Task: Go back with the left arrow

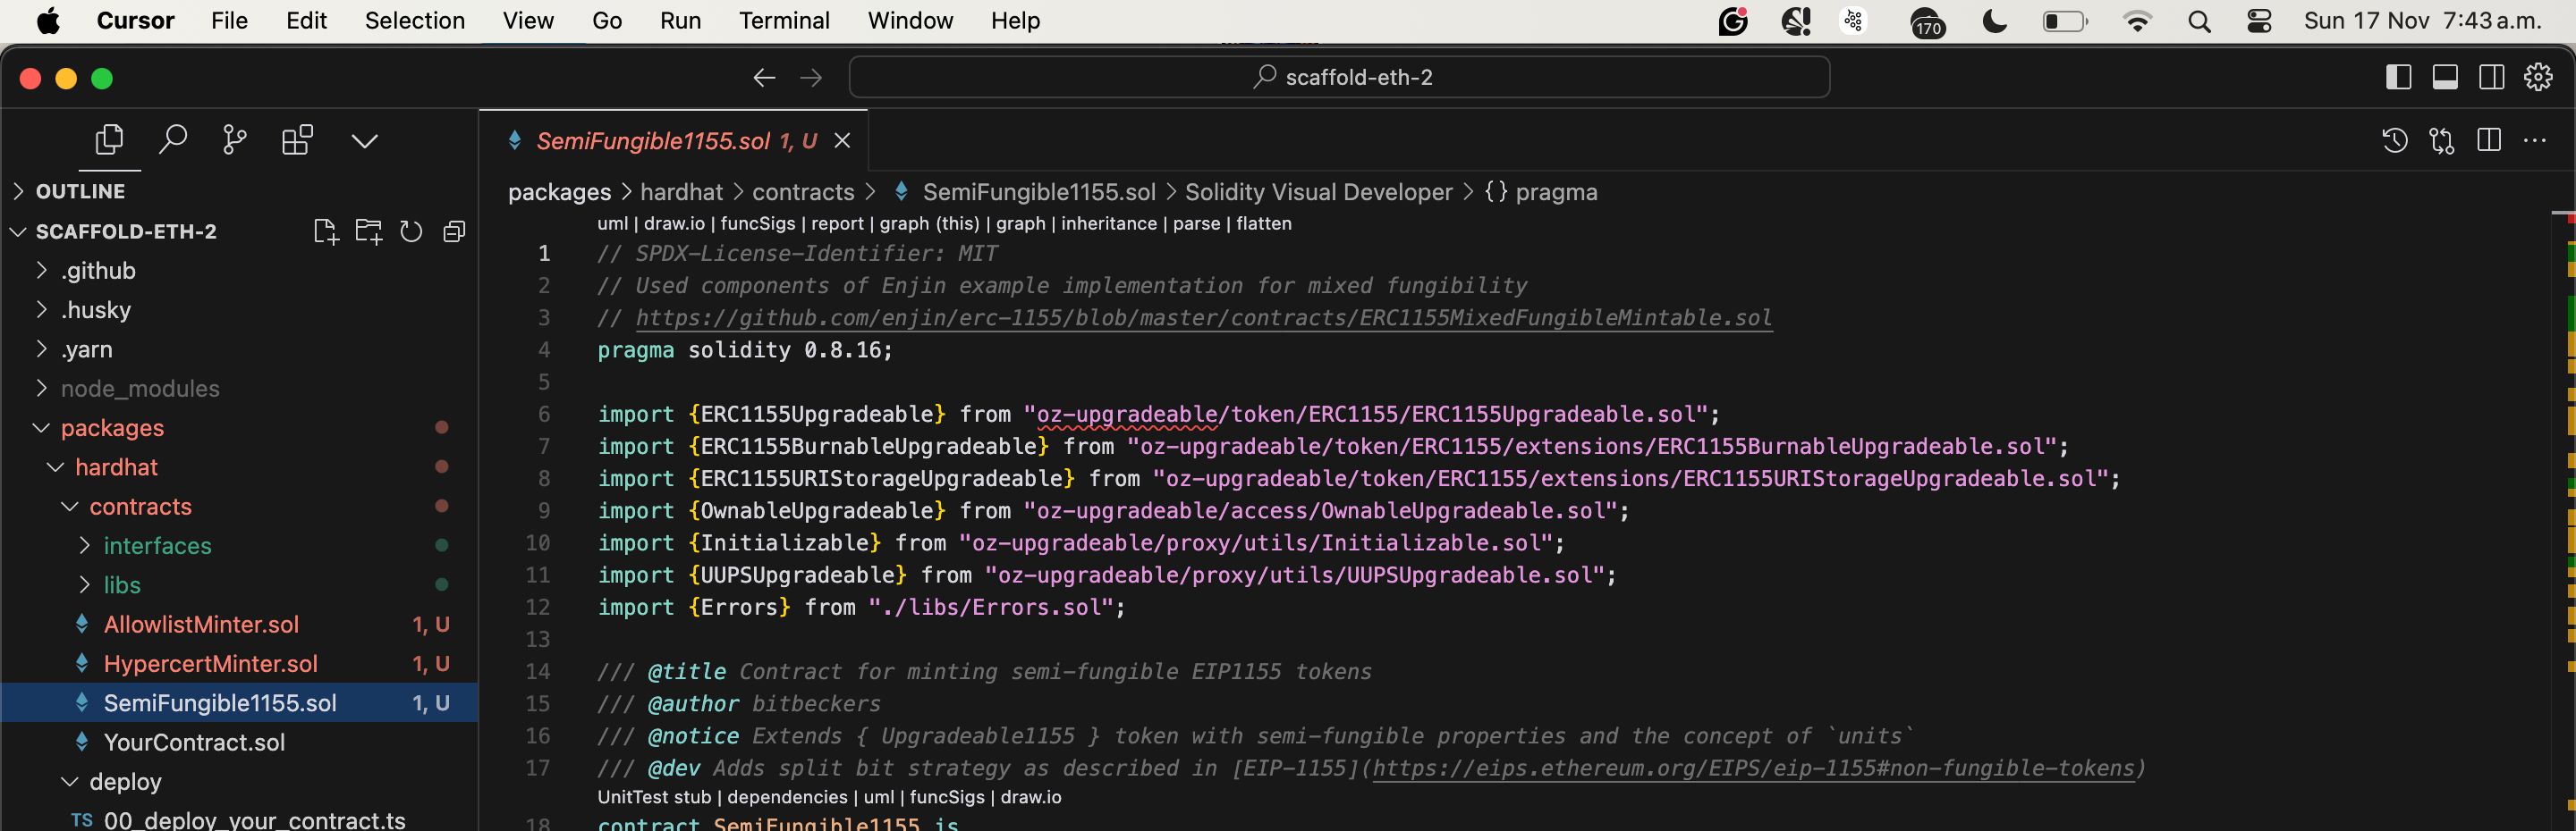Action: 764,78
